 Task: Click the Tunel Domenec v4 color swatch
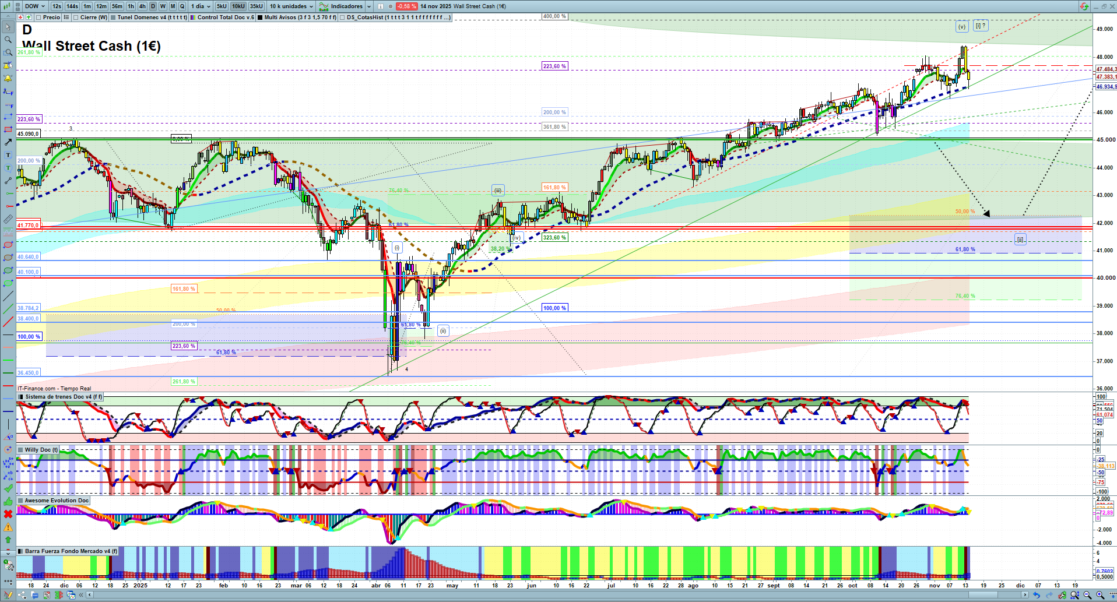[113, 17]
